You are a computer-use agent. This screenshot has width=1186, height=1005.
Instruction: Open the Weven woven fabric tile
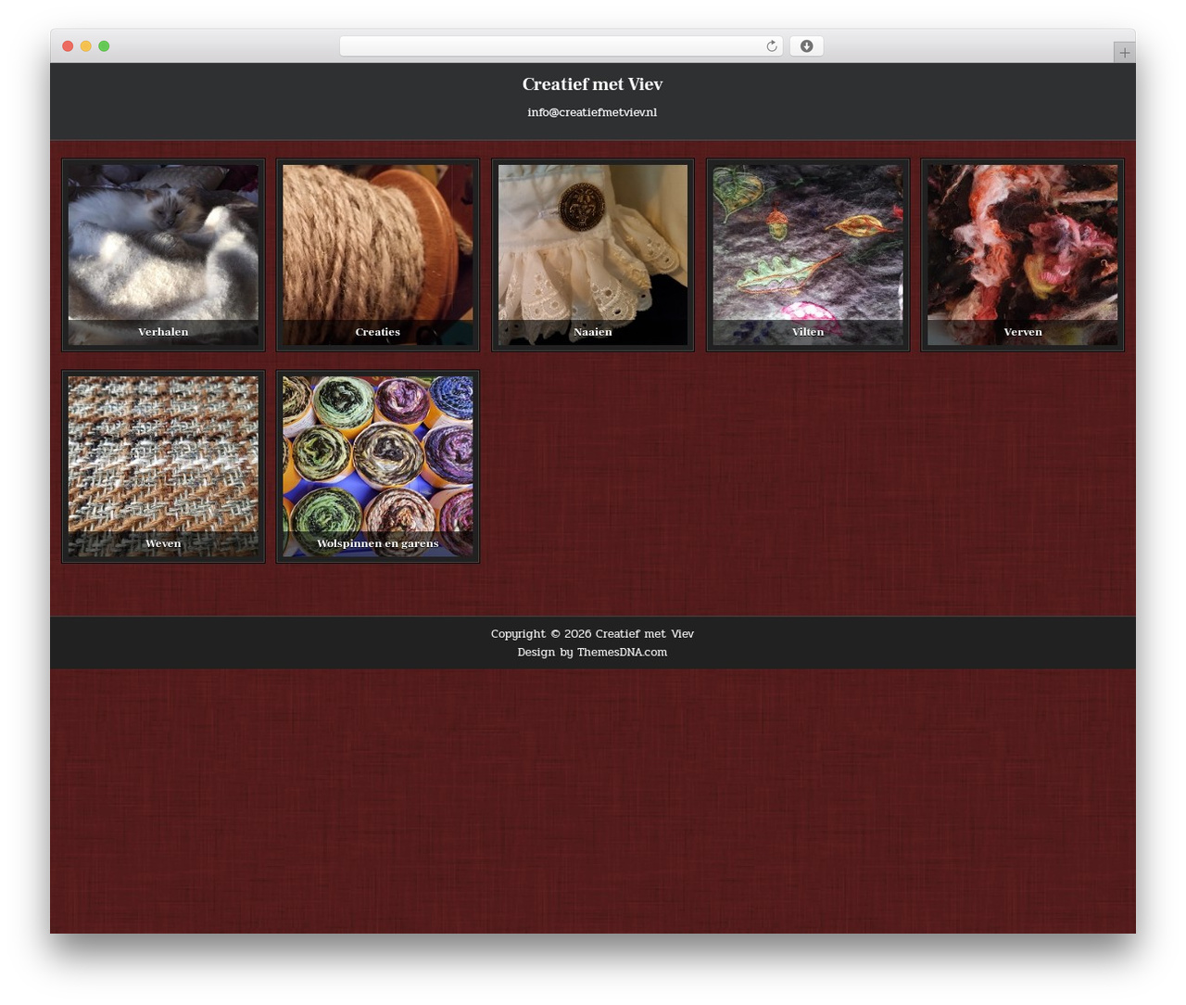click(x=163, y=466)
